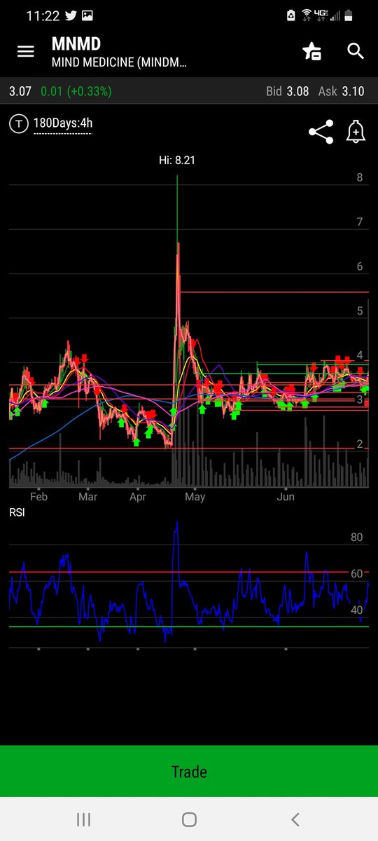Tap the battery saver status icon

tap(292, 15)
